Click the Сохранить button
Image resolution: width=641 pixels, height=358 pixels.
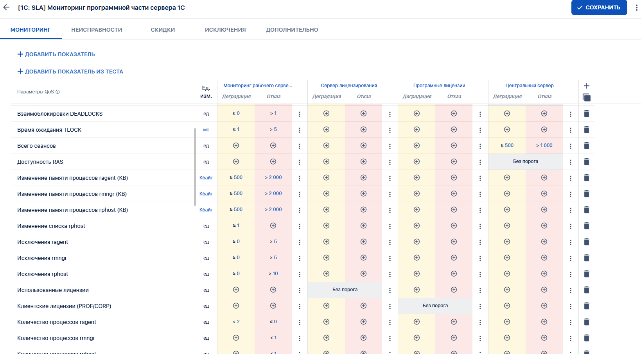coord(599,7)
